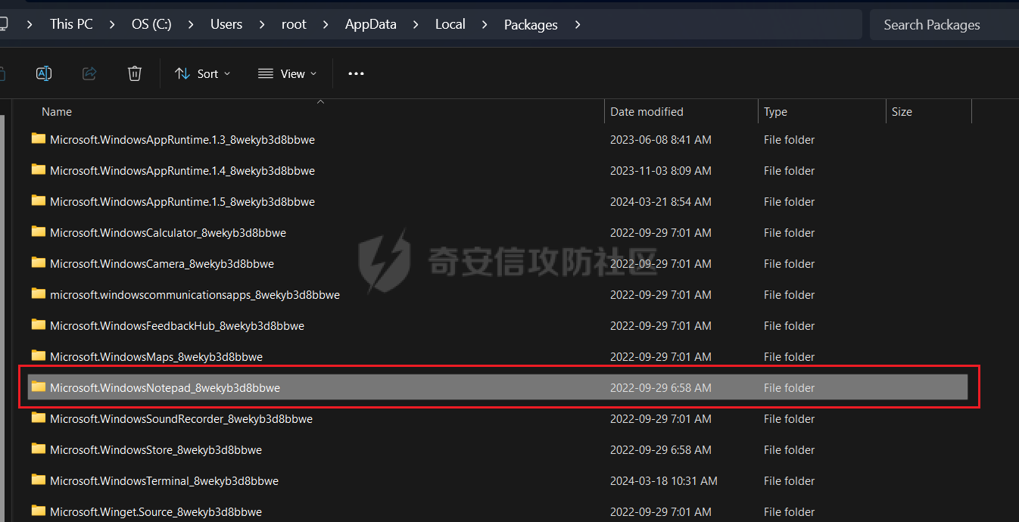Sort by Type column header
The width and height of the screenshot is (1019, 522).
(x=775, y=111)
